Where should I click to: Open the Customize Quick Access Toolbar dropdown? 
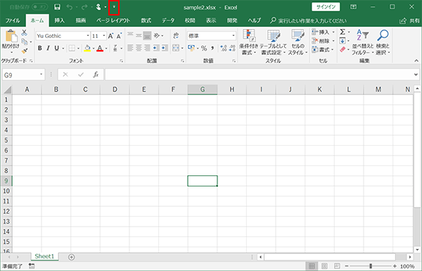(114, 7)
